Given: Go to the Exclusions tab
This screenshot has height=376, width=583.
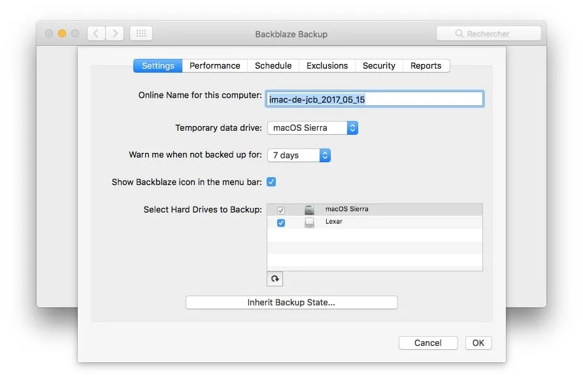Looking at the screenshot, I should 327,66.
